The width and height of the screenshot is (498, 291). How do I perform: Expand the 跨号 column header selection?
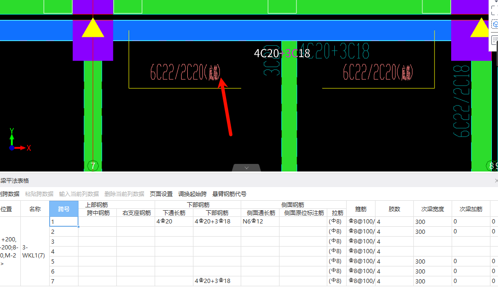pos(63,208)
